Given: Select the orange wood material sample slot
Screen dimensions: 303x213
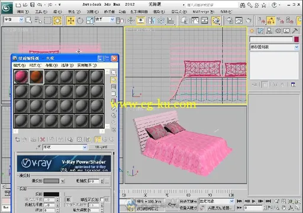Looking at the screenshot, I should pos(36,77).
